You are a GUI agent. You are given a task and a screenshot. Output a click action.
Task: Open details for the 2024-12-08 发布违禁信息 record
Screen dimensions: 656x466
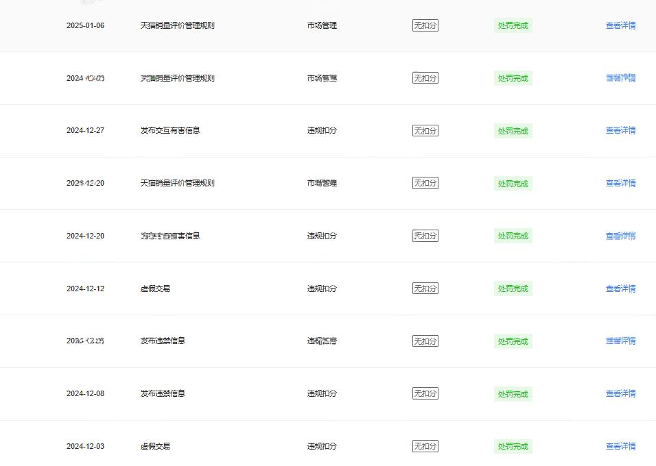point(620,393)
